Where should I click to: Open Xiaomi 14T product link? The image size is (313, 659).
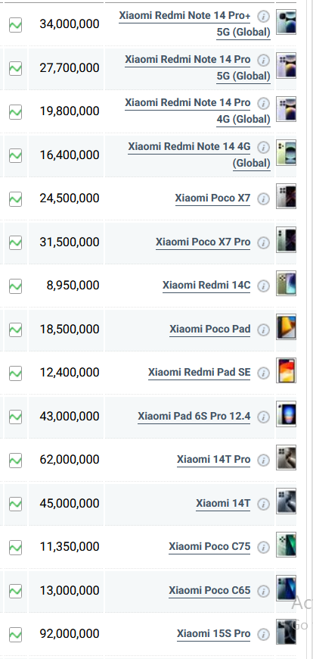[x=223, y=503]
